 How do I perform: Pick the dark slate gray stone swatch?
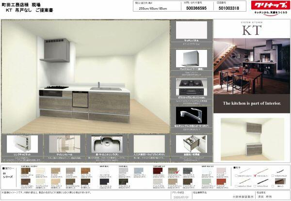pyautogui.click(x=187, y=171)
